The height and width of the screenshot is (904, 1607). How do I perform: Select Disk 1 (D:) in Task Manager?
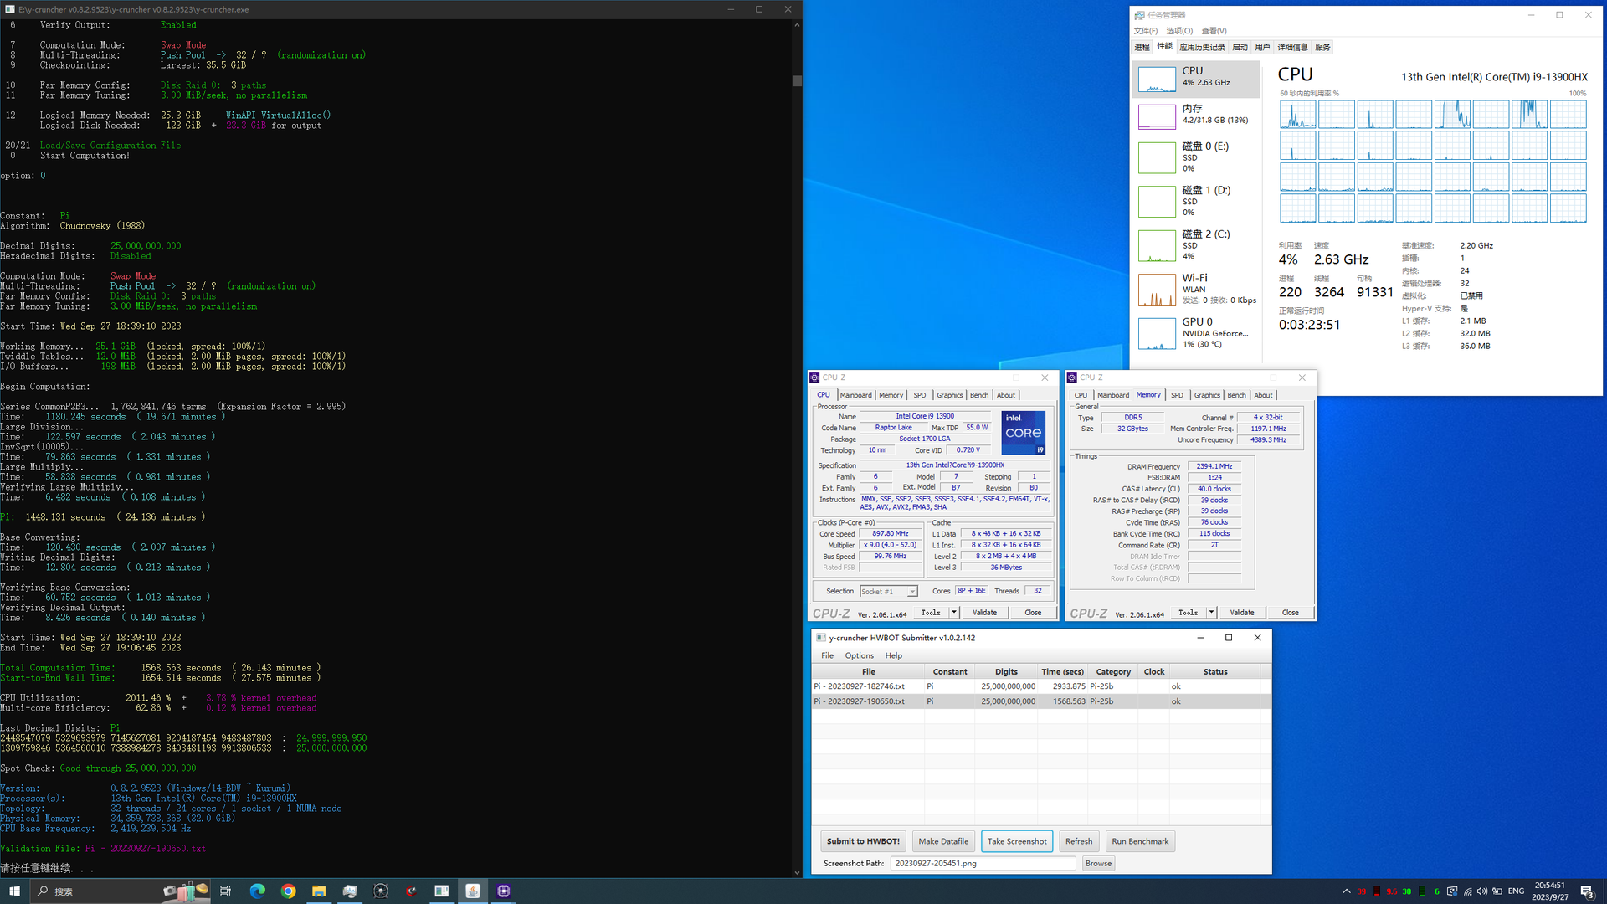point(1196,201)
